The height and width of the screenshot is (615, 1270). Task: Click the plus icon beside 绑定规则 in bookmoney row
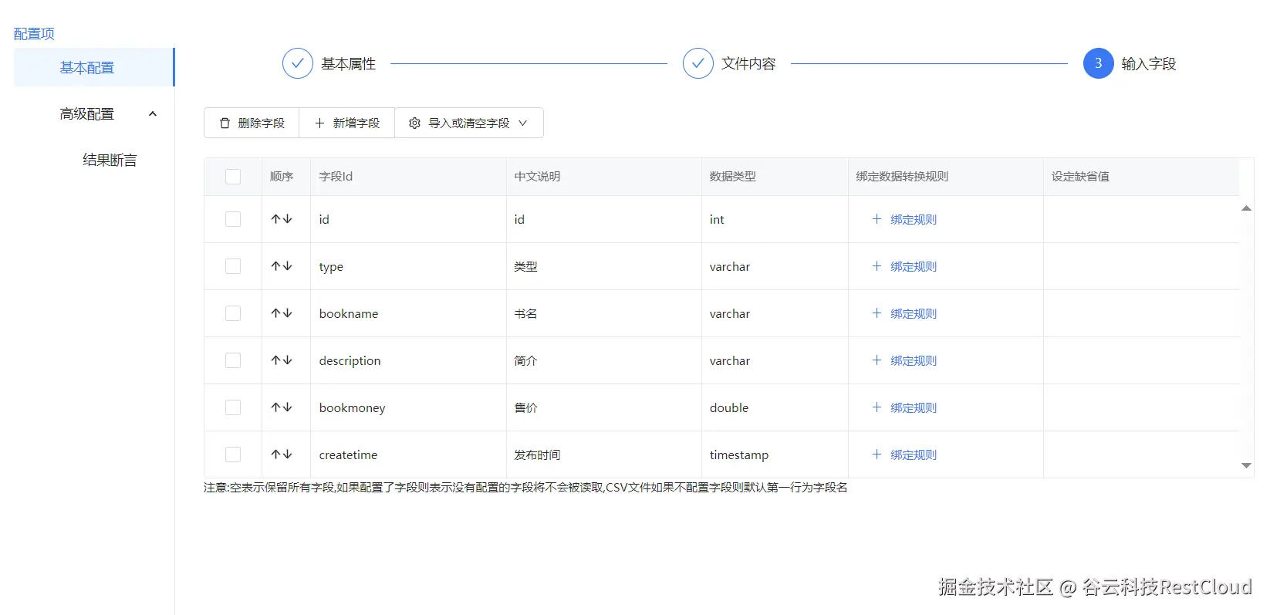[877, 407]
